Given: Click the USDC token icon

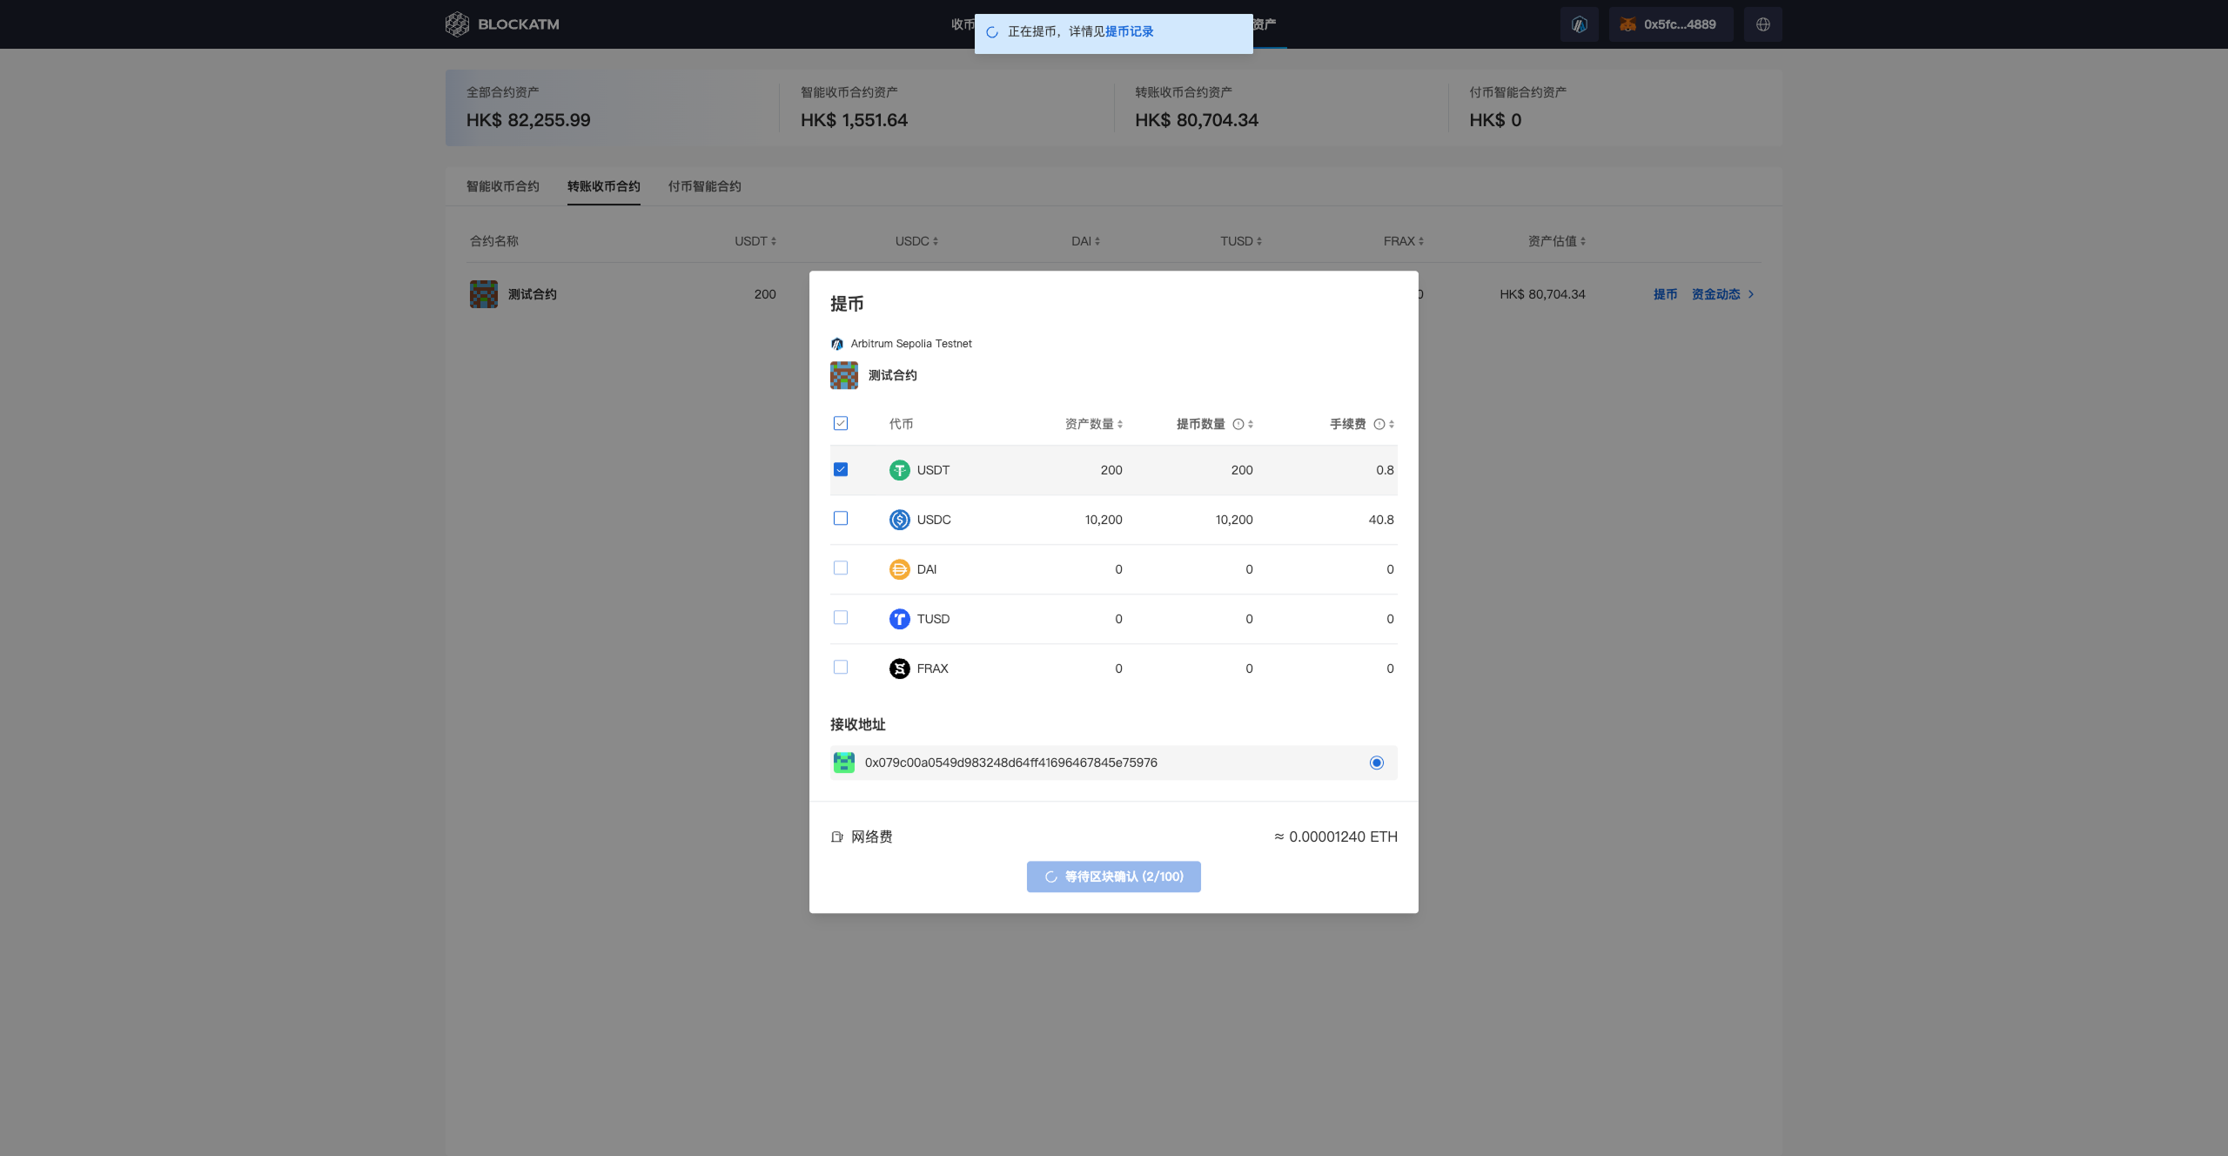Looking at the screenshot, I should [x=899, y=520].
